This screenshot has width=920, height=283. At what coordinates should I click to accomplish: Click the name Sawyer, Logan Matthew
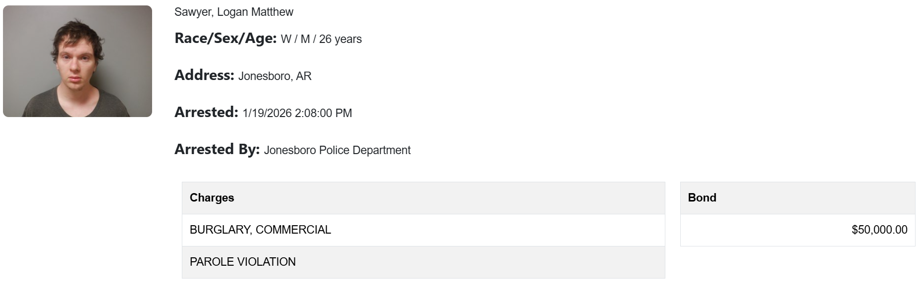(x=233, y=12)
